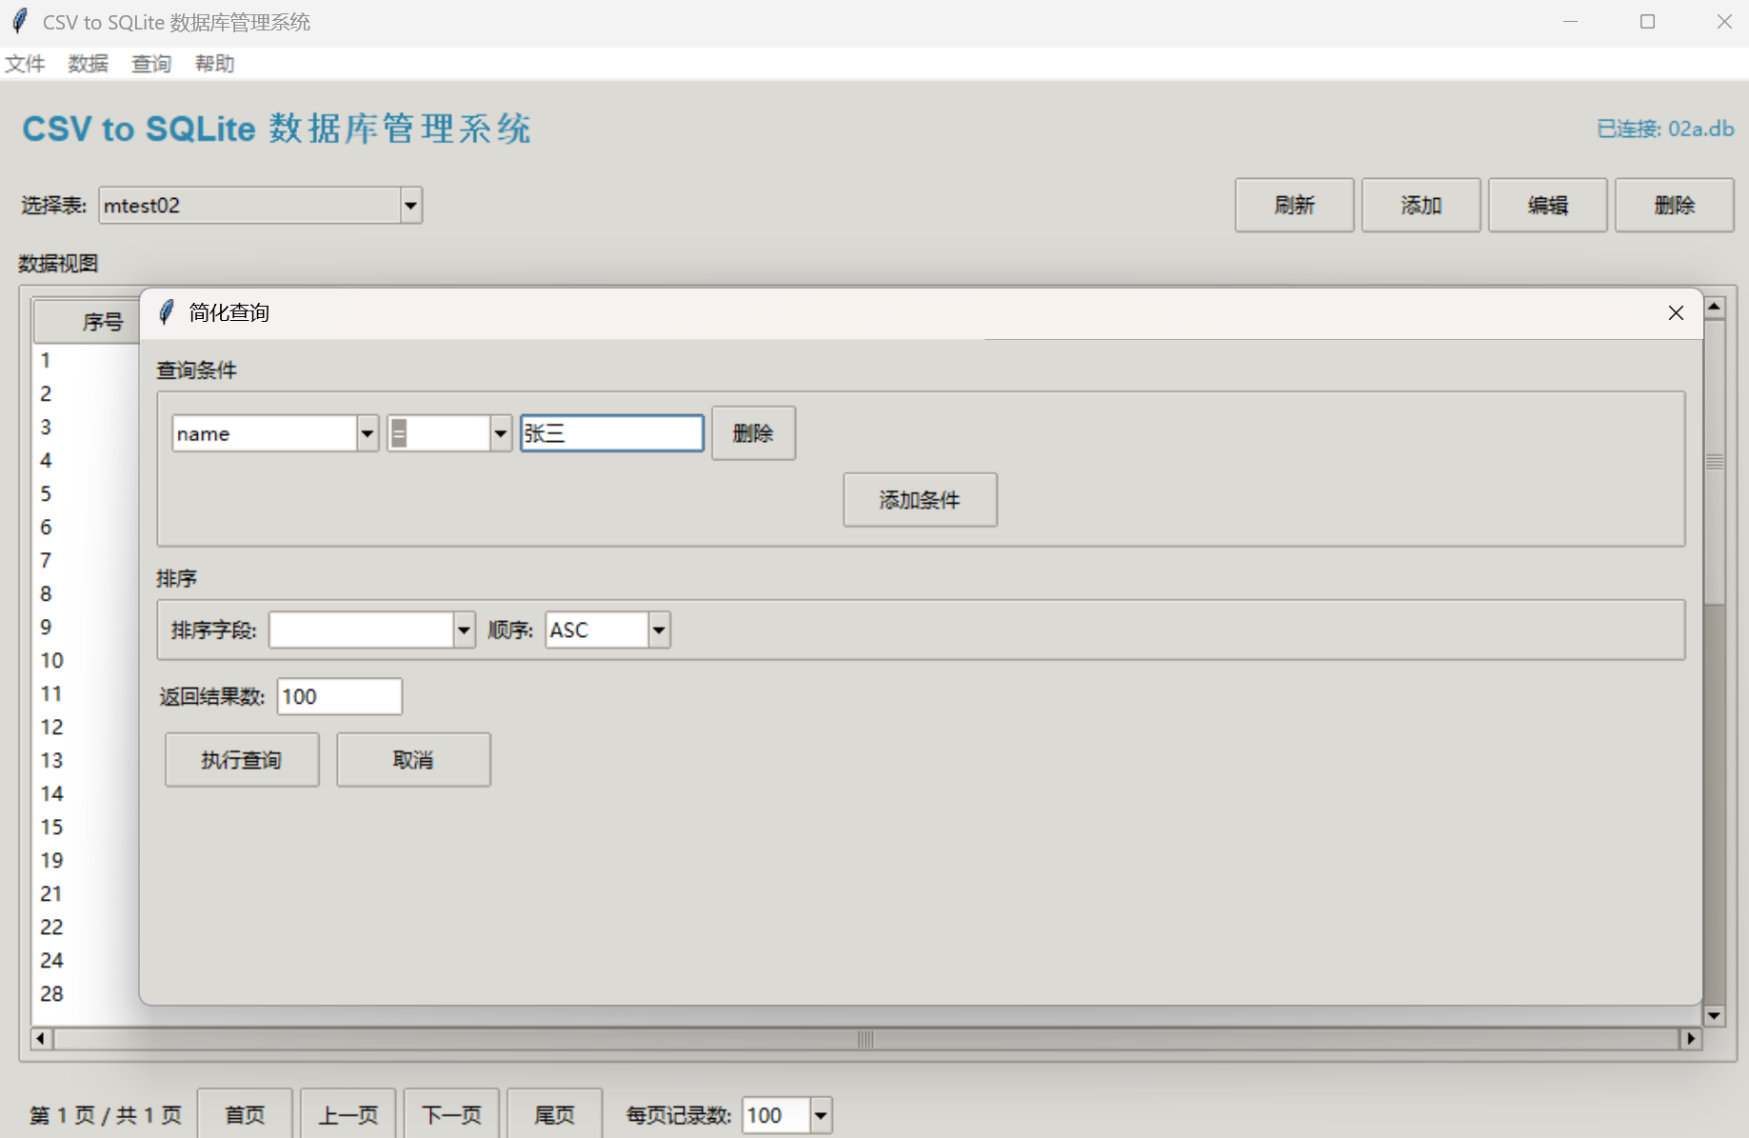
Task: Expand the 顺序 dropdown showing ASC
Action: coord(658,629)
